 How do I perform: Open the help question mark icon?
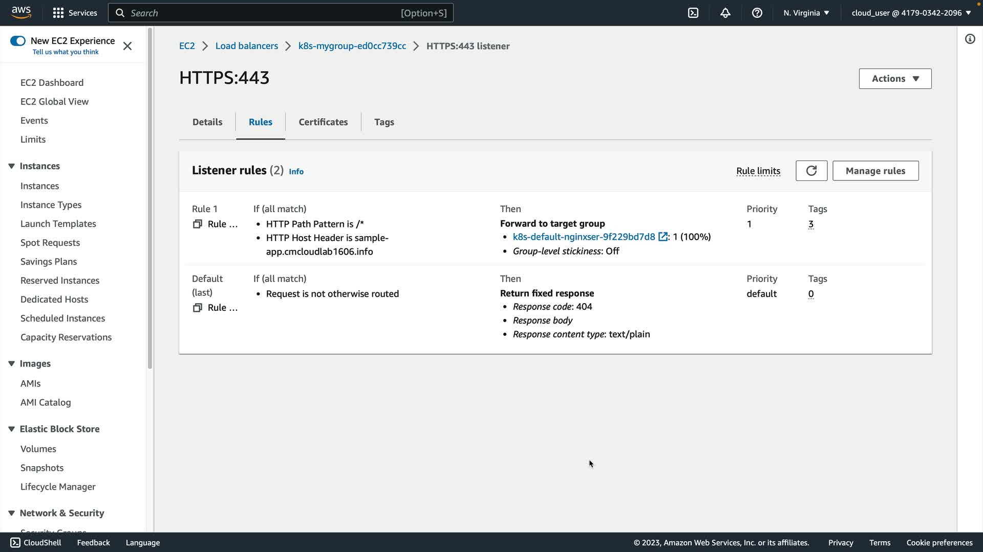757,13
